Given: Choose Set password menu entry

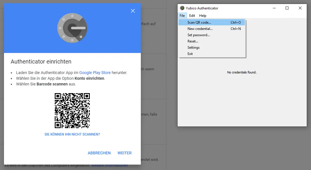Looking at the screenshot, I should pos(212,35).
